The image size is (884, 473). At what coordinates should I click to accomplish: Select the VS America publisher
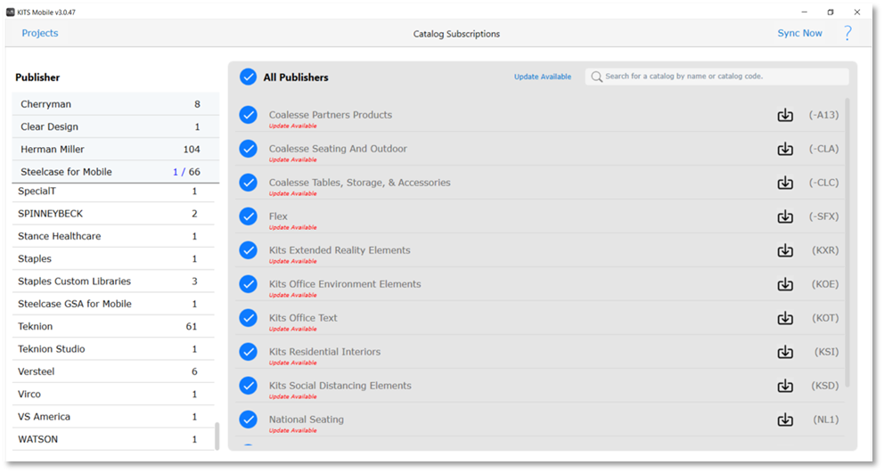point(113,417)
